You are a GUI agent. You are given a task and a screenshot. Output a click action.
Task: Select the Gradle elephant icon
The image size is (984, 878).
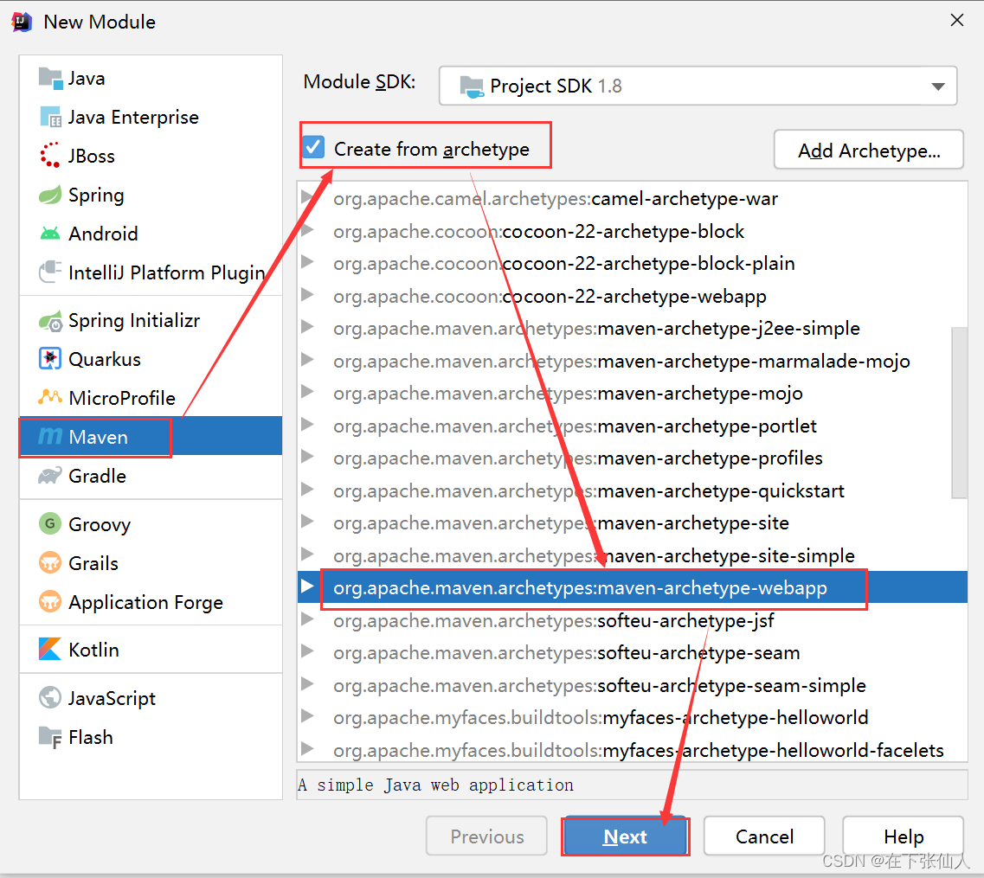coord(50,476)
